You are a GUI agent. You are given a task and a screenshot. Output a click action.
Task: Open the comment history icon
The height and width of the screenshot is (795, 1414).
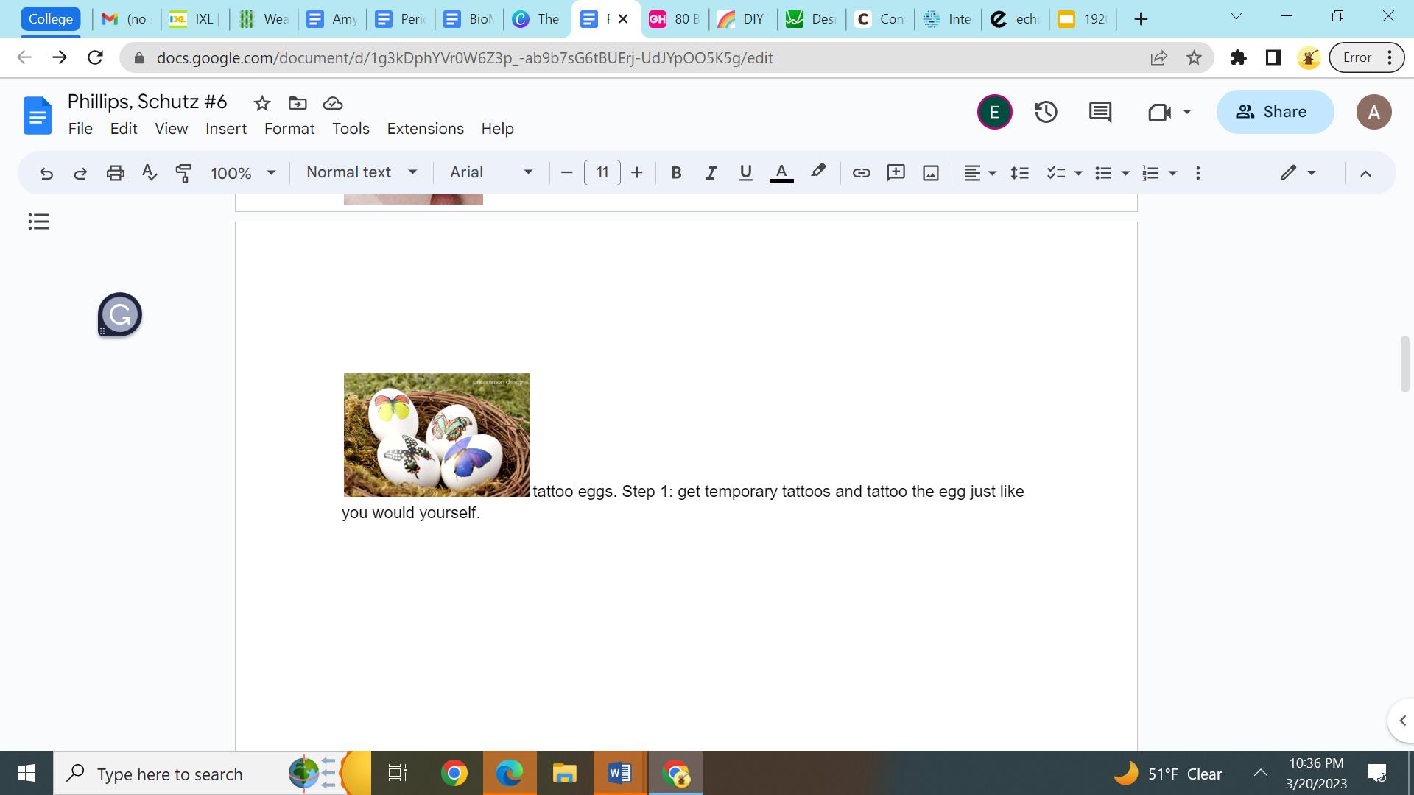click(1100, 112)
